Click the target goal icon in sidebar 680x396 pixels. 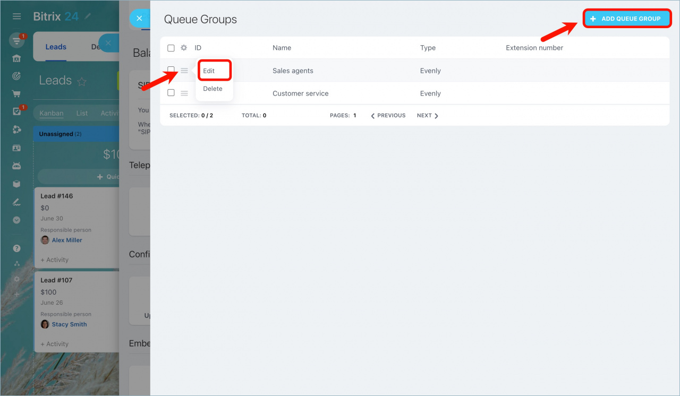[16, 76]
